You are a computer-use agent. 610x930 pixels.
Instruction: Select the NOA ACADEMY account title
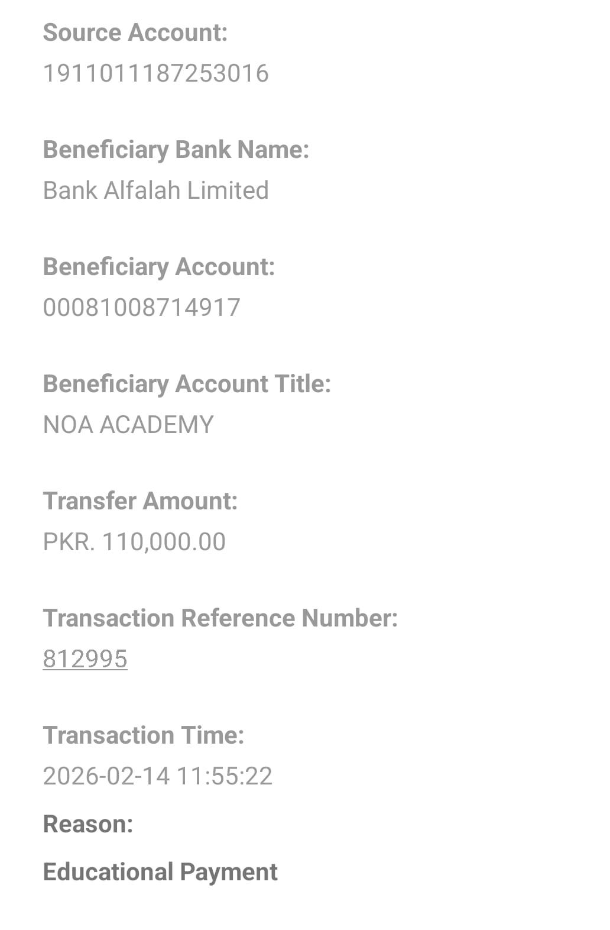point(128,425)
